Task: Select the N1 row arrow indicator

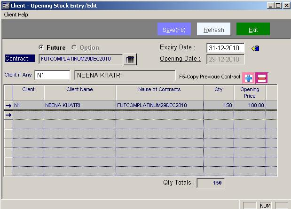Action: pyautogui.click(x=8, y=106)
